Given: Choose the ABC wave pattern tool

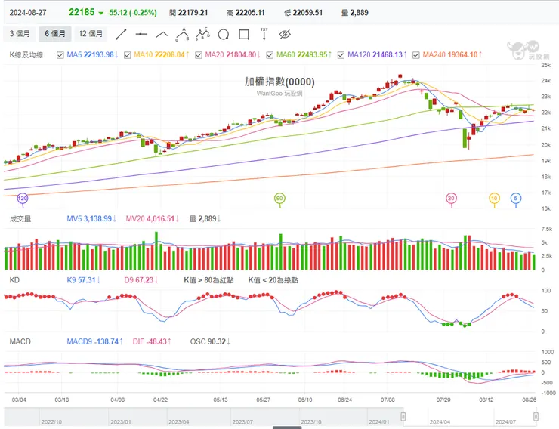Looking at the screenshot, I should pos(202,34).
